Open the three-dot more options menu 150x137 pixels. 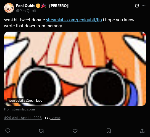click(x=143, y=6)
